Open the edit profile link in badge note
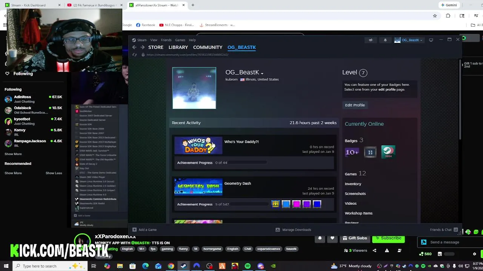 (x=387, y=90)
